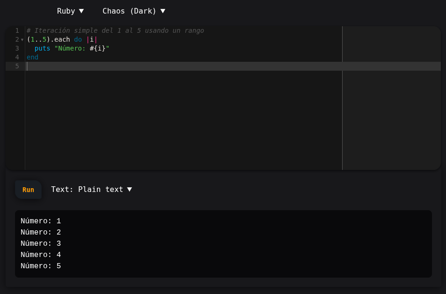Screen dimensions: 446x294
Task: Click the "Número: 5" output line
Action: [x=41, y=266]
